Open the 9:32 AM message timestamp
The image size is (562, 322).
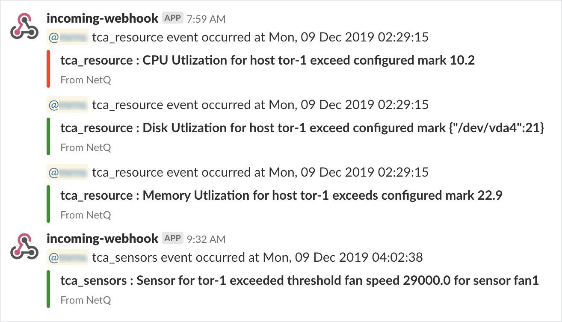pos(206,239)
